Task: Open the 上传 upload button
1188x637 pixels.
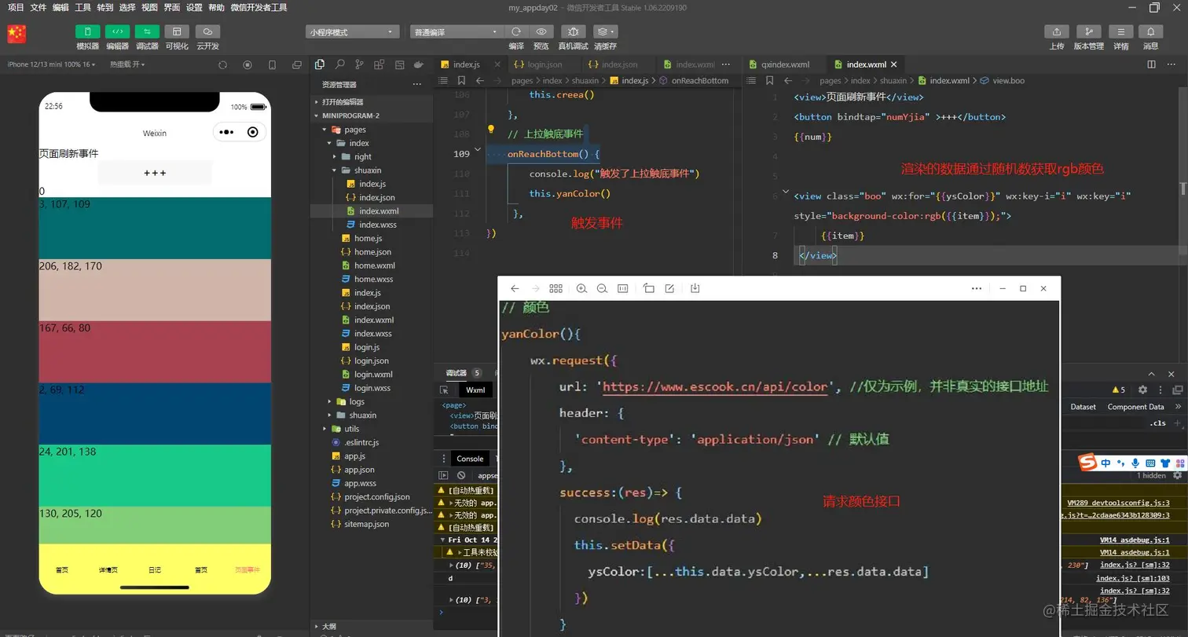Action: pyautogui.click(x=1057, y=32)
